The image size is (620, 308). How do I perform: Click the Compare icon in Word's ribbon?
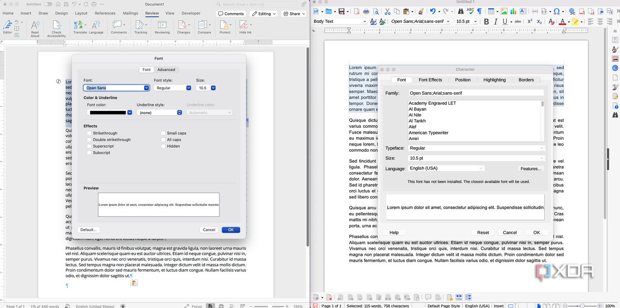tap(203, 25)
